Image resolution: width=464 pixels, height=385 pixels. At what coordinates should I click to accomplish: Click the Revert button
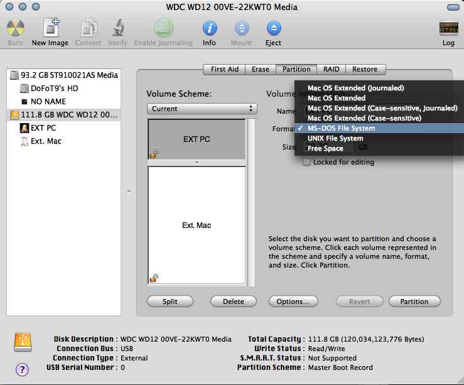point(360,301)
